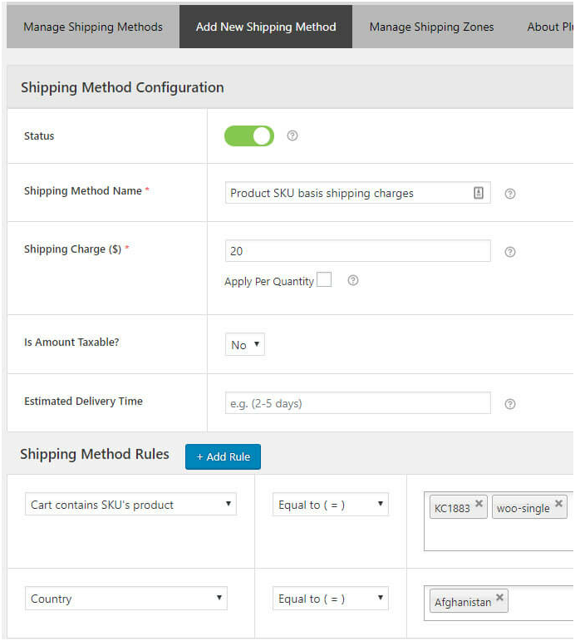The width and height of the screenshot is (575, 641).
Task: Click help icon beside Shipping Method Name
Action: [510, 194]
